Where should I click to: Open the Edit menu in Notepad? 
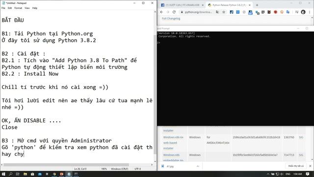point(10,8)
